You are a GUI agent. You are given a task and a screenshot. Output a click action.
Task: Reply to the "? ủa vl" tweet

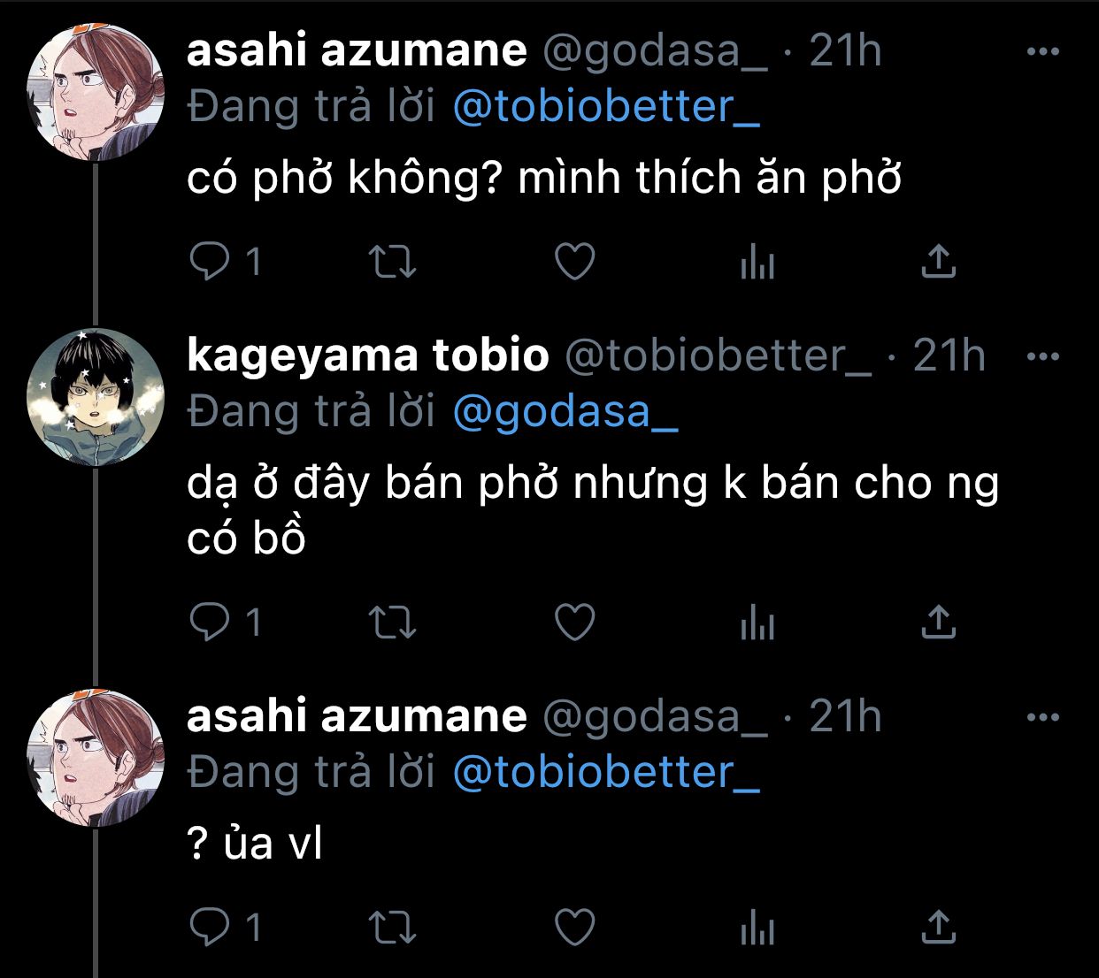pyautogui.click(x=210, y=927)
